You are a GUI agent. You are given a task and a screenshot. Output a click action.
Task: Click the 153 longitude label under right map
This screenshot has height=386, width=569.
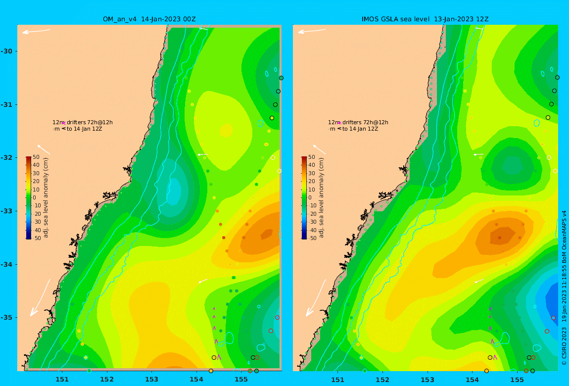coord(427,380)
